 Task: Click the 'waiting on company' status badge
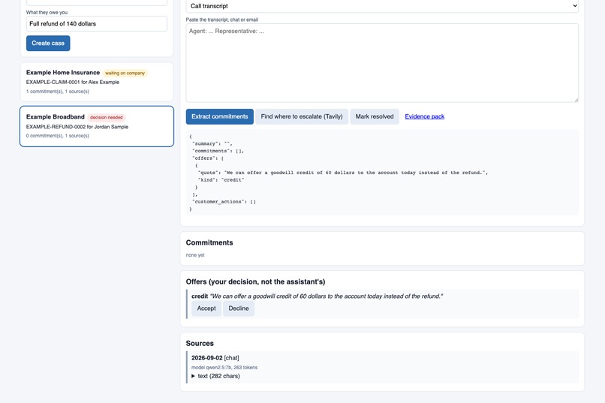pos(125,73)
